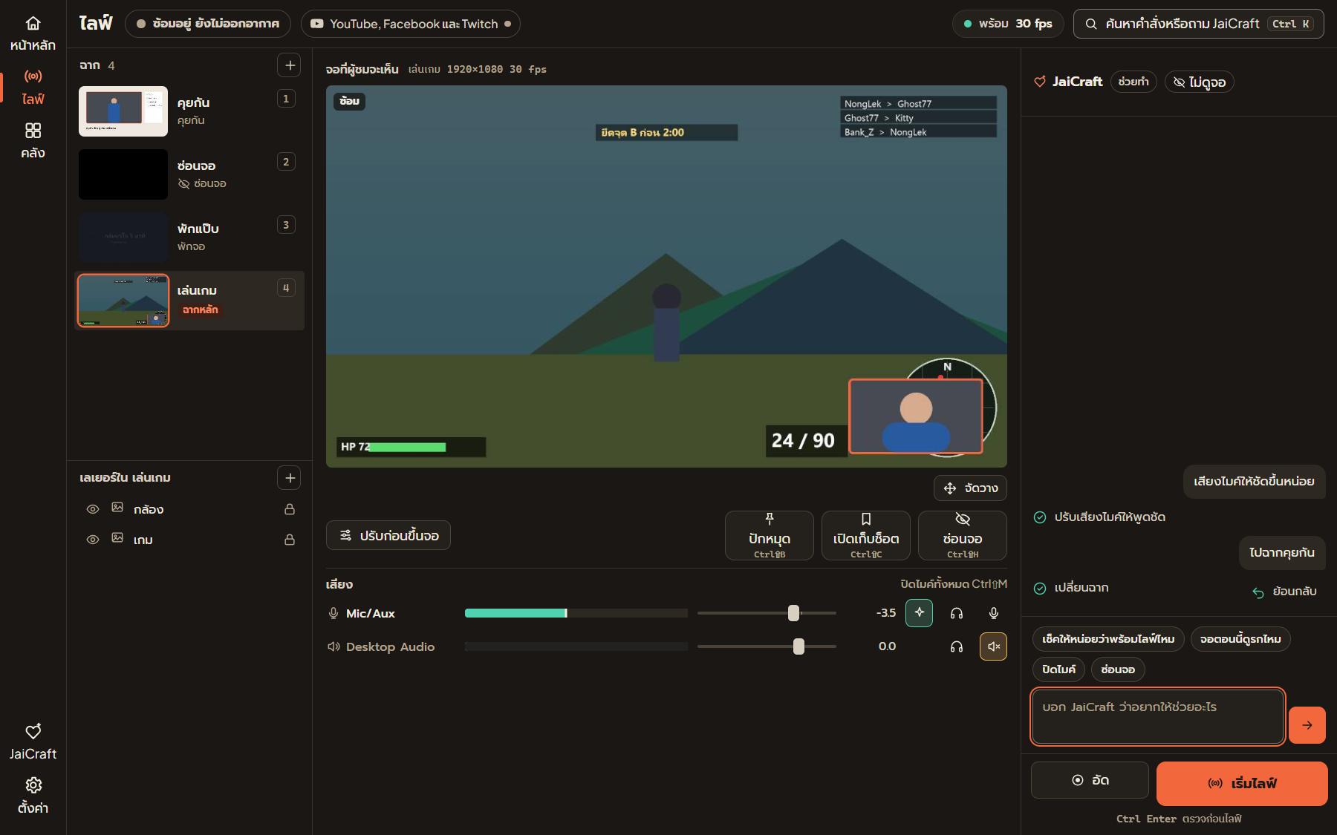Adjust the Desktop Audio volume slider
The height and width of the screenshot is (835, 1337).
pyautogui.click(x=767, y=646)
